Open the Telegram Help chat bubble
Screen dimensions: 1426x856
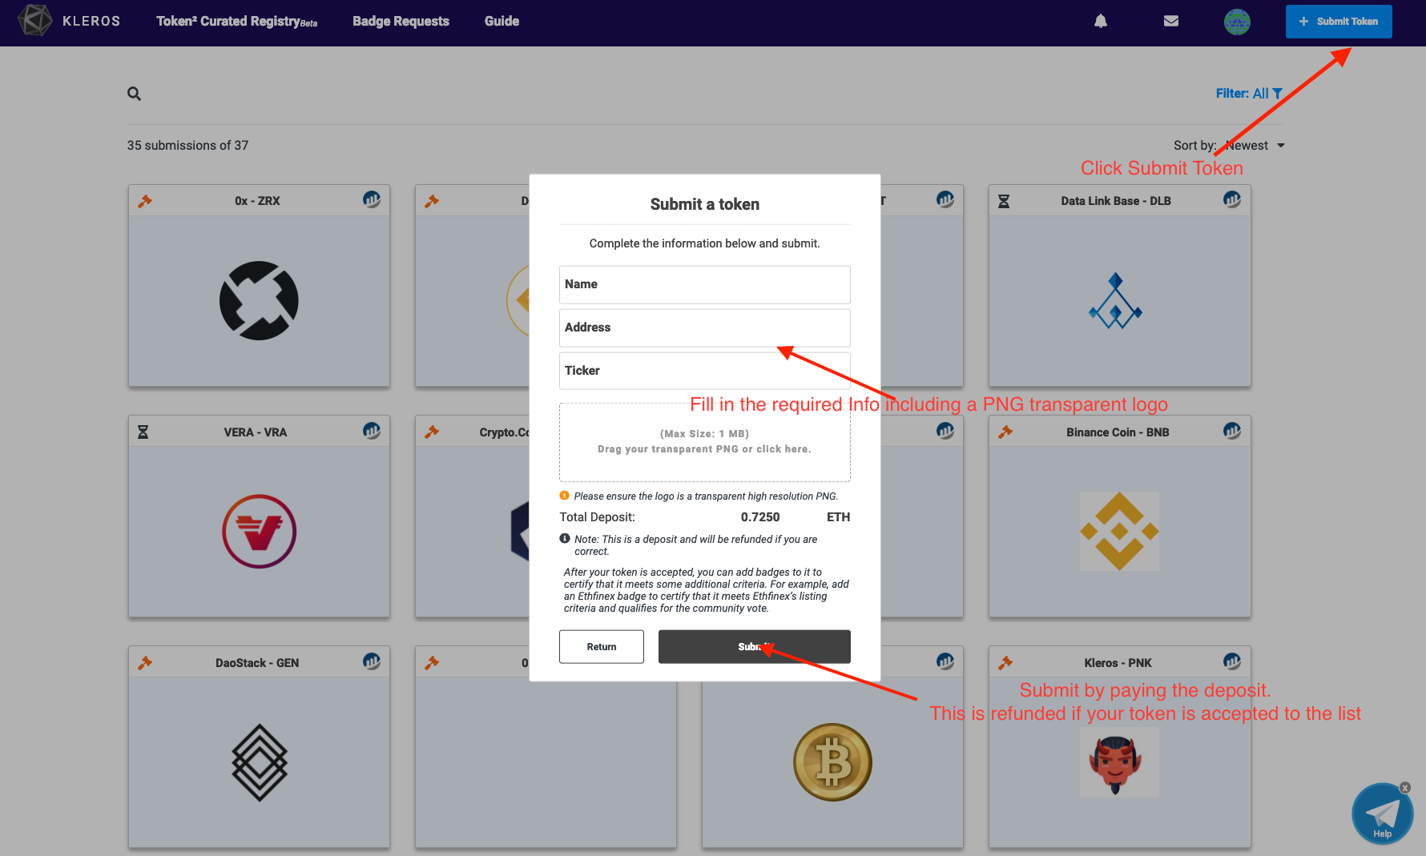pyautogui.click(x=1382, y=814)
